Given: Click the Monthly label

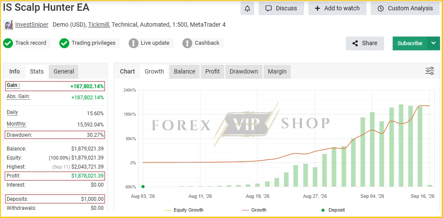Looking at the screenshot, I should (x=16, y=124).
